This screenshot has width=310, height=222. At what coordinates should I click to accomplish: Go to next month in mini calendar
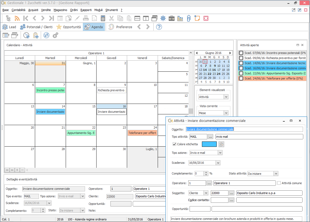click(x=230, y=53)
